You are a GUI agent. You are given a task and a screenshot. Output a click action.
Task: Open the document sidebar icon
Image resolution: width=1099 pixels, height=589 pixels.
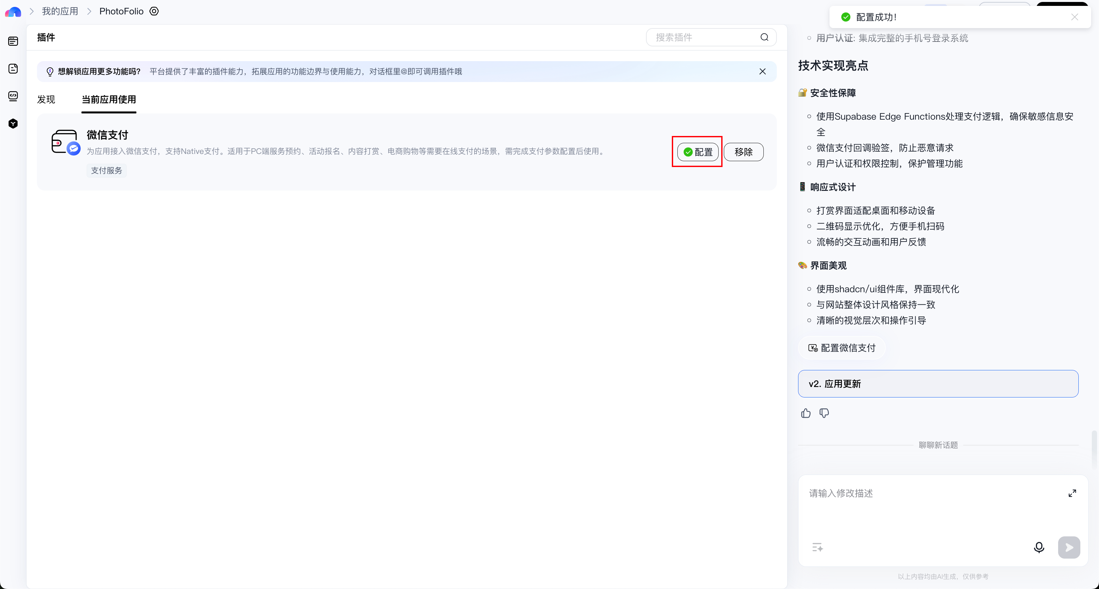[x=13, y=69]
